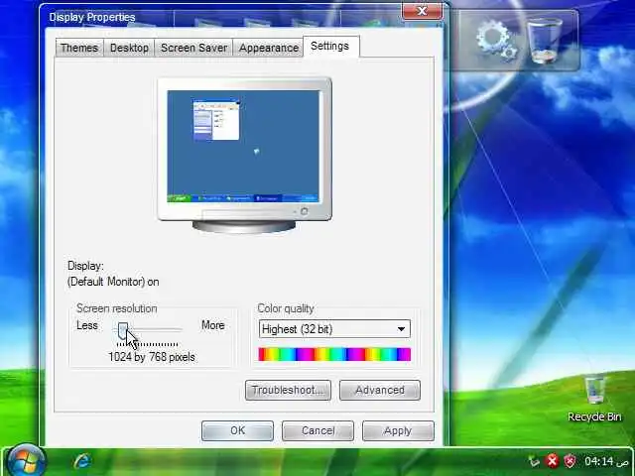Open the red shield security alert tray icon
Screen dimensions: 635x476
coord(571,461)
